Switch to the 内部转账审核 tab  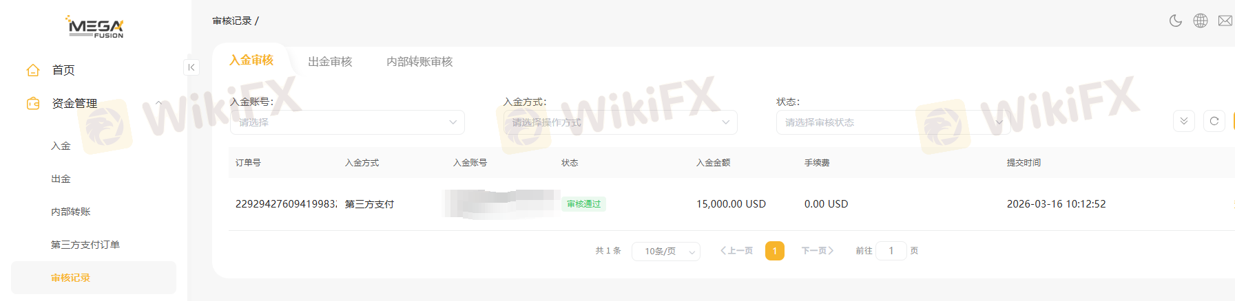[419, 62]
